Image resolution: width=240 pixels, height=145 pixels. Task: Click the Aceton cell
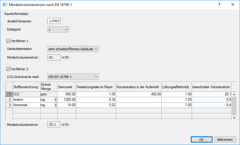(x=27, y=100)
